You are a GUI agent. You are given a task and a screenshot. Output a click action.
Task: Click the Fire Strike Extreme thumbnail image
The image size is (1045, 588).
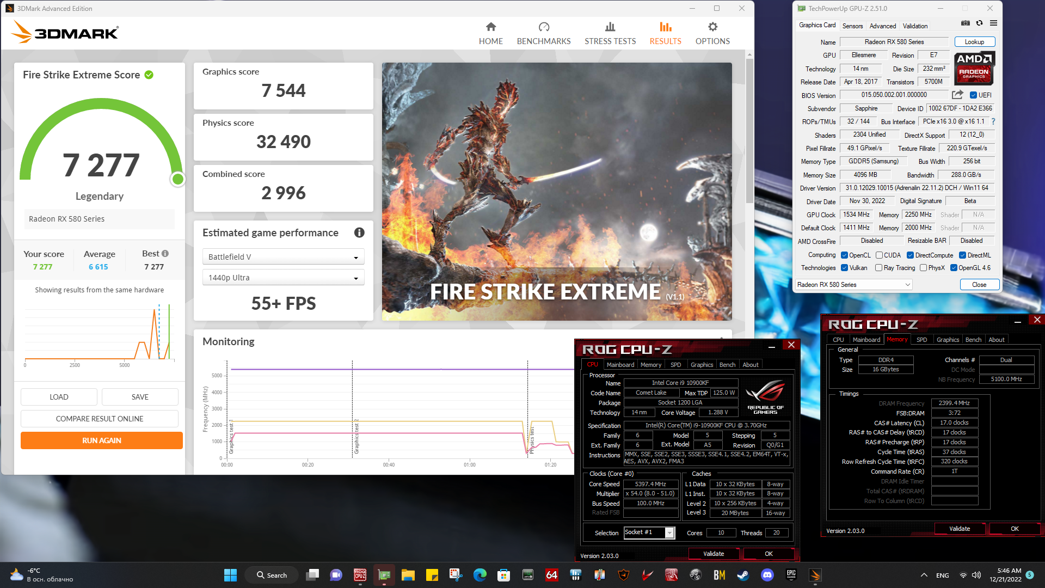click(557, 192)
